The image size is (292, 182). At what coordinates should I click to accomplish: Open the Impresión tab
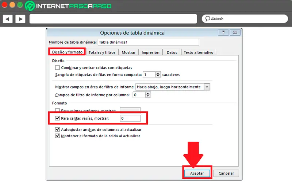pos(150,52)
